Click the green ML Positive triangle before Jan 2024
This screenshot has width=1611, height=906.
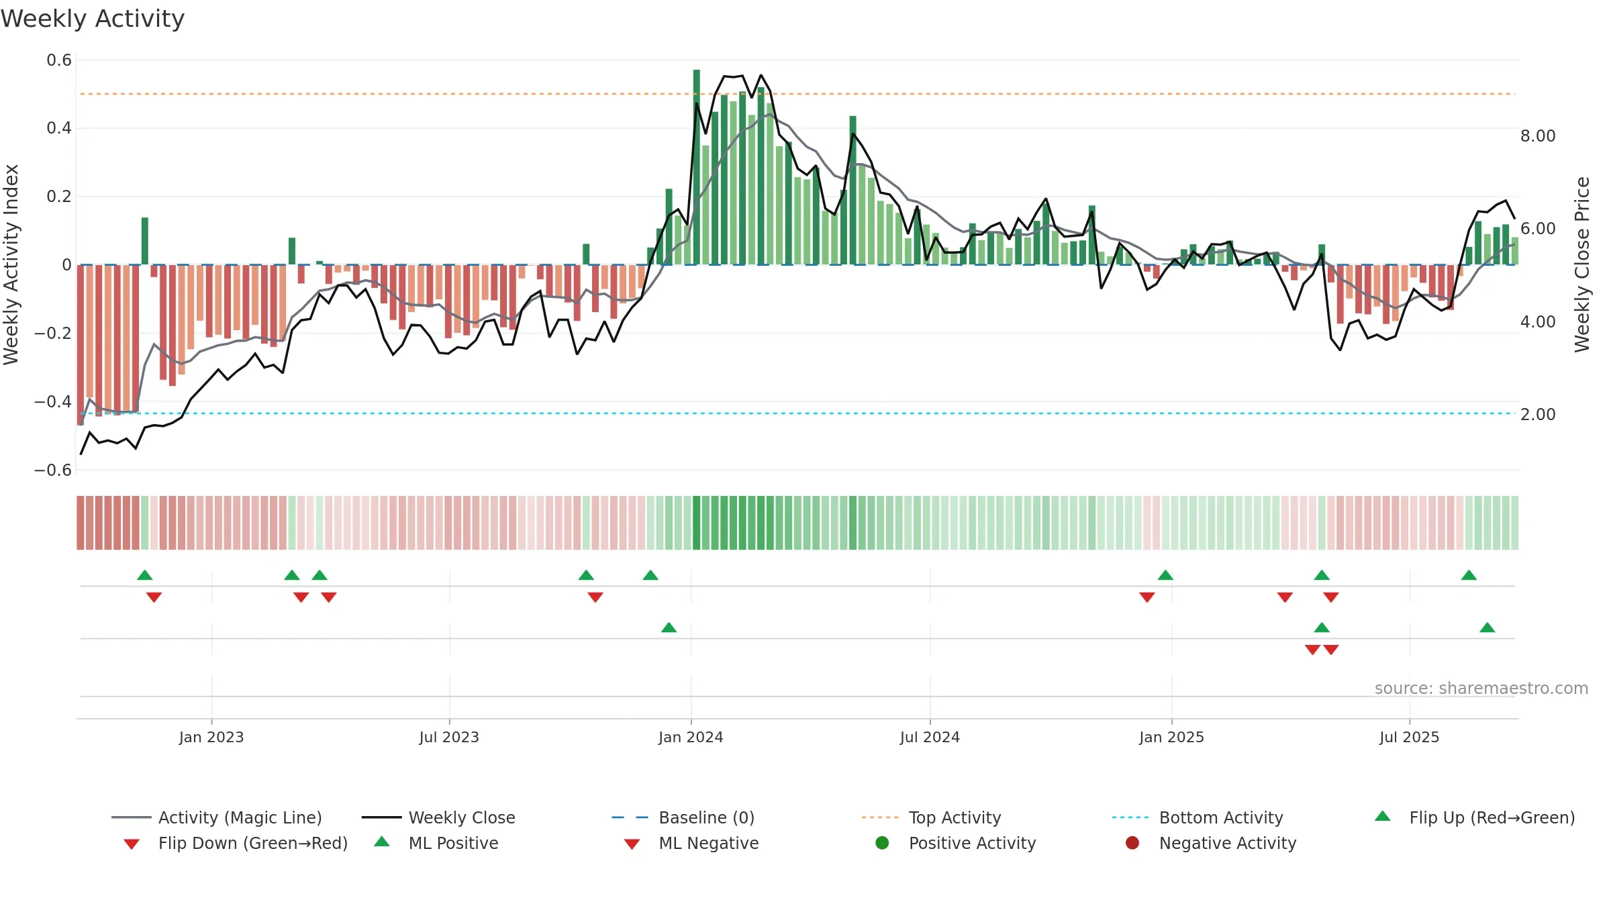coord(669,627)
